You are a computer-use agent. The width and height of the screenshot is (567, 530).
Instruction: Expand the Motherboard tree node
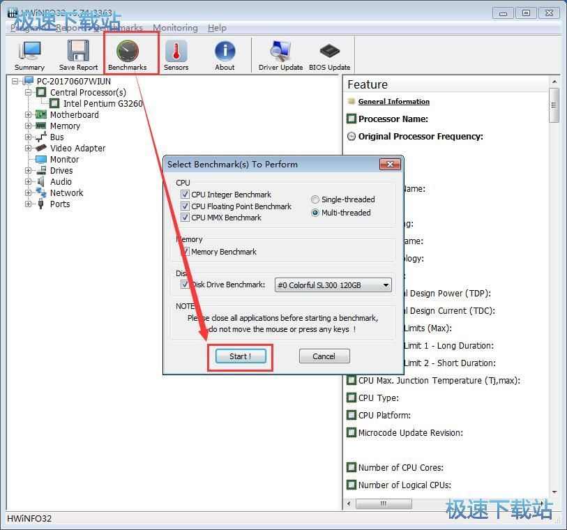click(x=28, y=114)
